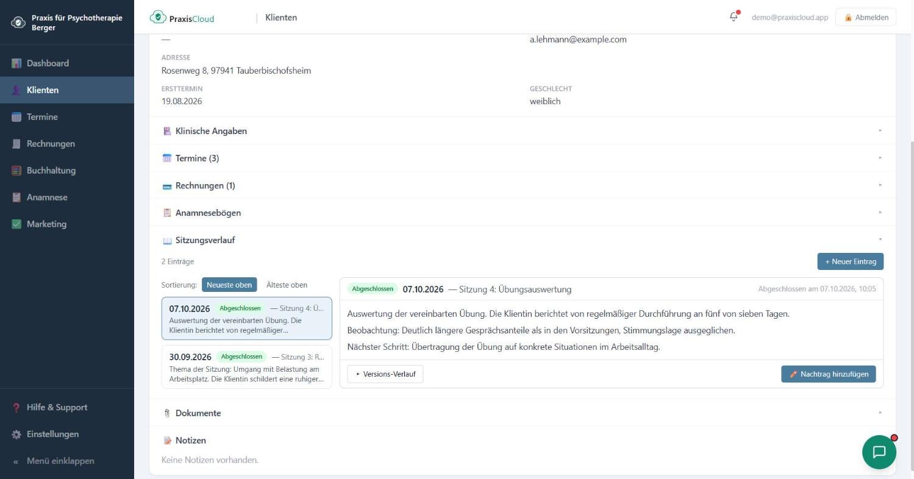This screenshot has height=479, width=914.
Task: Collapse the Sitzungsverlauf section
Action: tap(522, 240)
